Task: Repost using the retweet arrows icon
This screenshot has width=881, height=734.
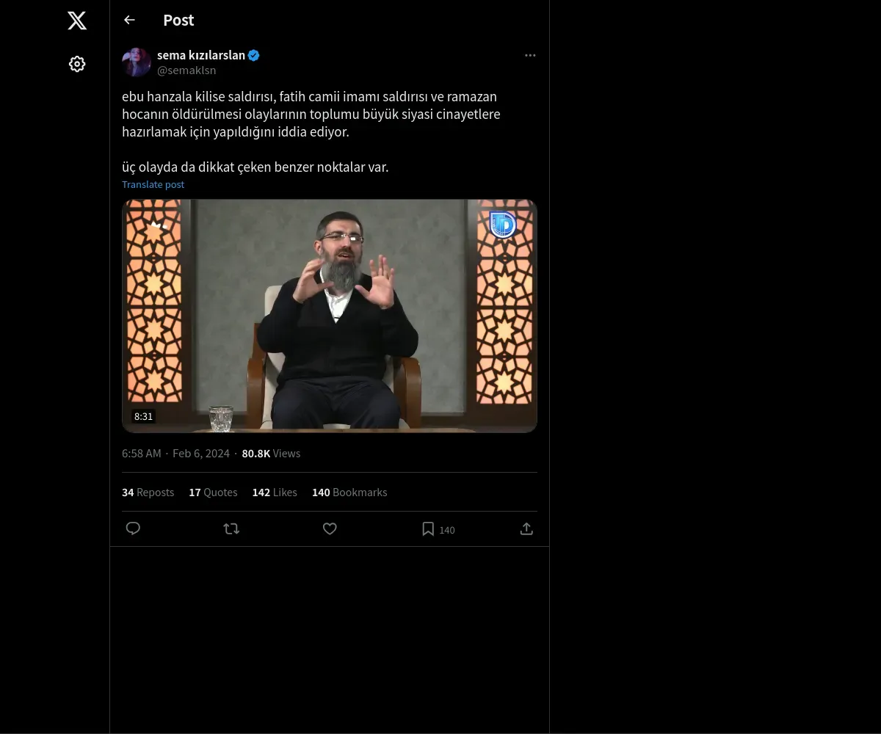Action: coord(231,528)
